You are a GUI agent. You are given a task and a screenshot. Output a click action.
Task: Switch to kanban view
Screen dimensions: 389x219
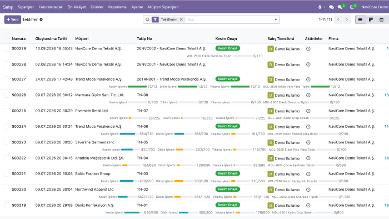(x=371, y=19)
